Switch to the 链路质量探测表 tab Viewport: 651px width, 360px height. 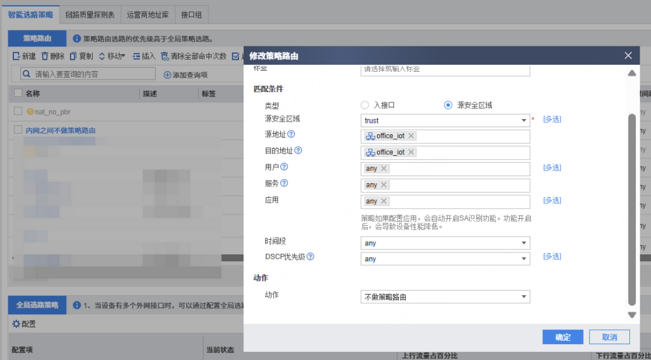pyautogui.click(x=89, y=13)
